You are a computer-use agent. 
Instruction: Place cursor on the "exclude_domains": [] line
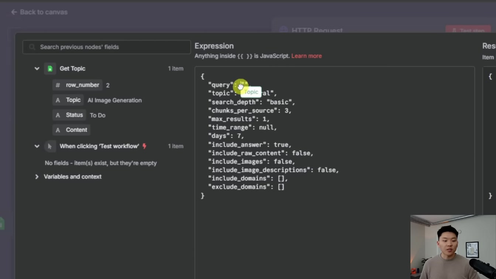[x=246, y=187]
